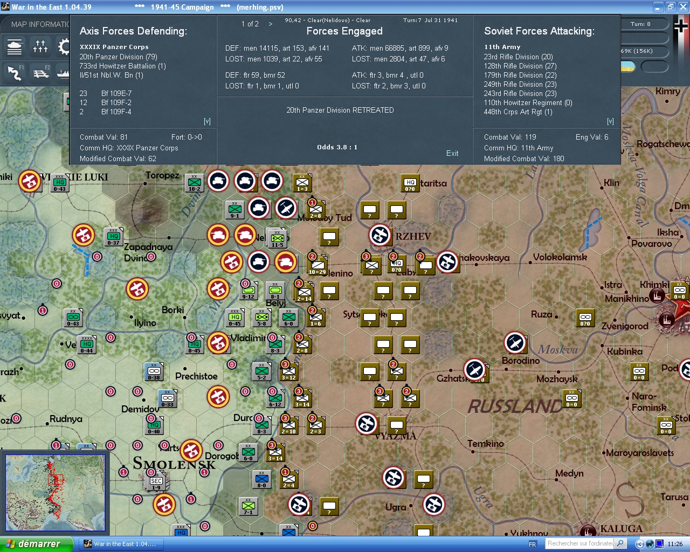Viewport: 690px width, 552px height.
Task: Select the Soviet unit counter 2=4
Action: coord(288,479)
